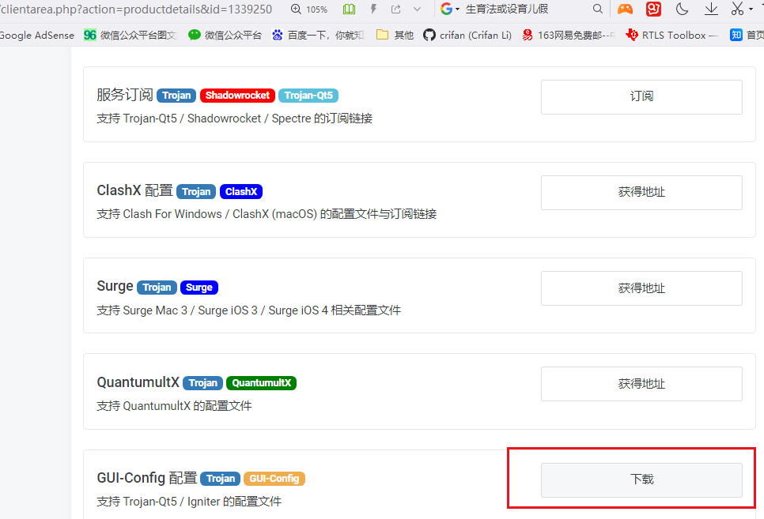
Task: Click description 支持 Surge Mac 3 text
Action: [x=248, y=310]
